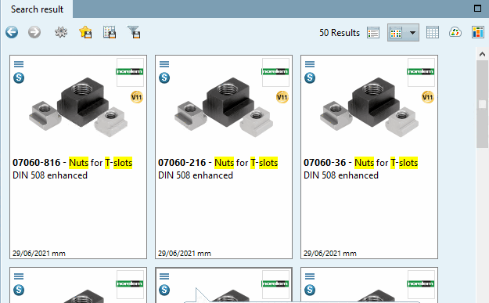Click the colored columns chart icon
The width and height of the screenshot is (489, 303).
click(x=478, y=32)
